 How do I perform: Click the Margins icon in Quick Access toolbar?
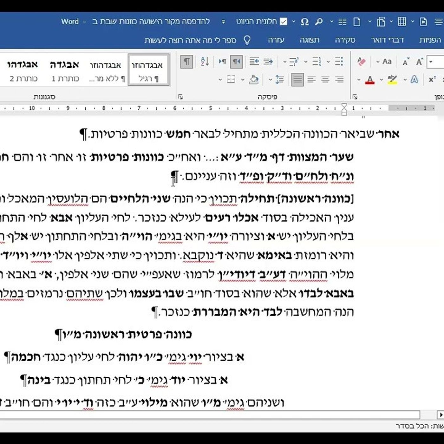[x=402, y=22]
